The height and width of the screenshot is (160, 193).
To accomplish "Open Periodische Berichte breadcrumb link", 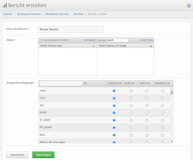I will coord(57,14).
